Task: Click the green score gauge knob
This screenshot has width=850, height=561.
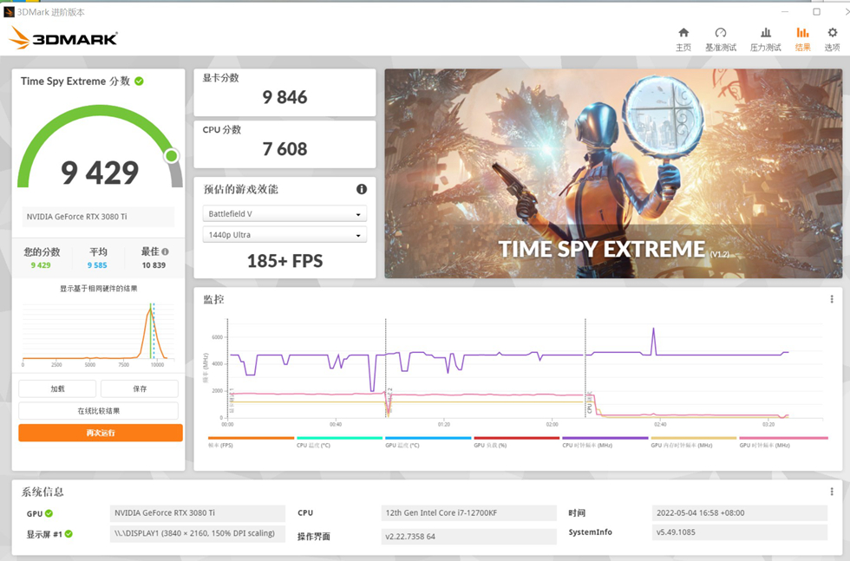Action: (x=172, y=156)
